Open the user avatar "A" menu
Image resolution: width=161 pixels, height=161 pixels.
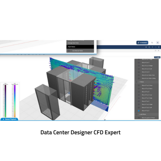tap(158, 43)
